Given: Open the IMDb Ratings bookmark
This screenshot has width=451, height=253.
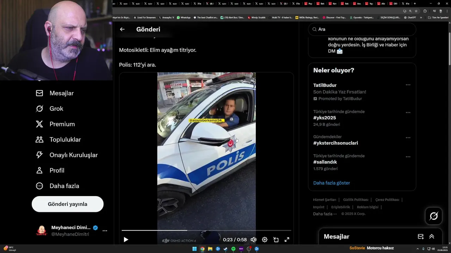Looking at the screenshot, I should pos(307,17).
